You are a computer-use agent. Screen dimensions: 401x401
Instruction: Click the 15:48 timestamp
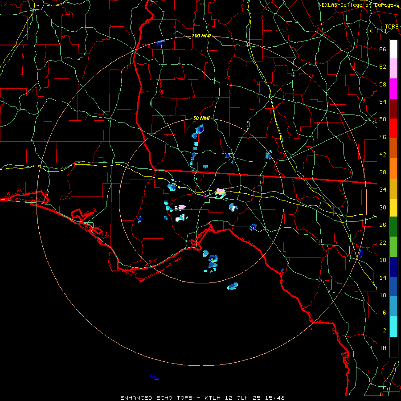tap(274, 398)
